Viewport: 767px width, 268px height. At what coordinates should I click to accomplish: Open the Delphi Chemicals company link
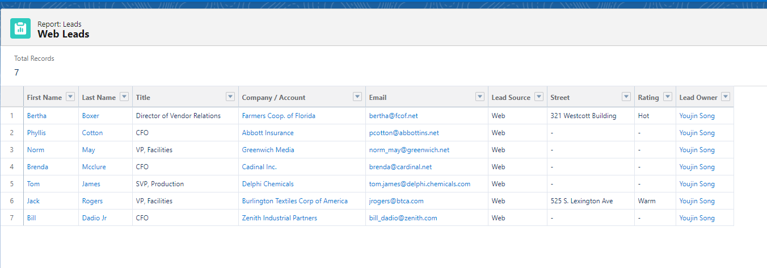268,184
